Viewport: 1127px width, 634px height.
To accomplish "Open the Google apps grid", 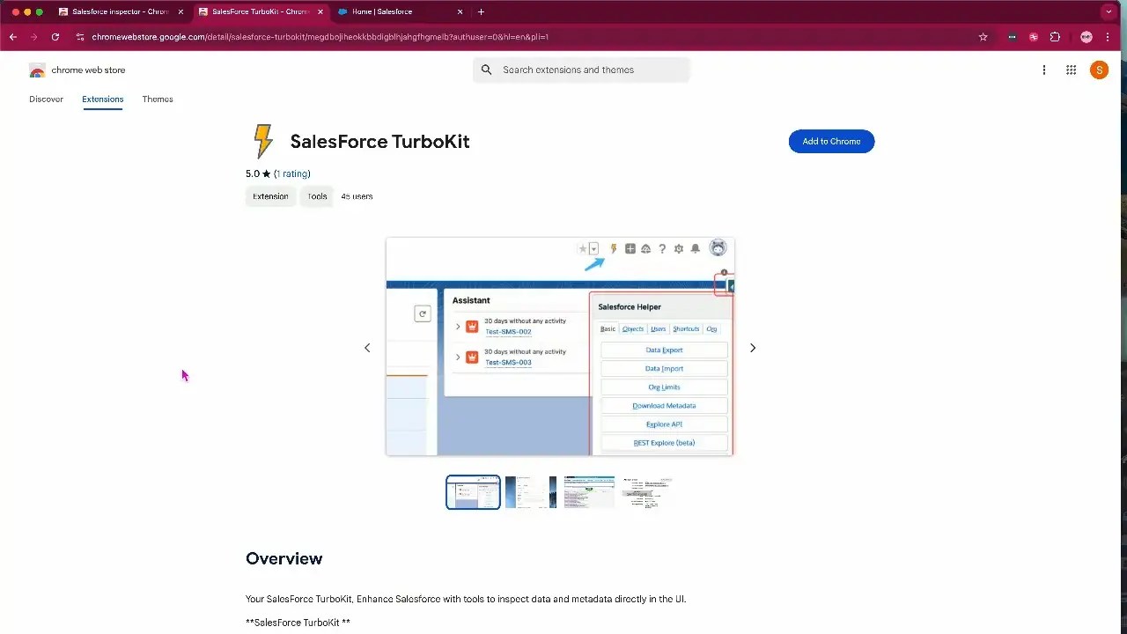I will (x=1071, y=70).
